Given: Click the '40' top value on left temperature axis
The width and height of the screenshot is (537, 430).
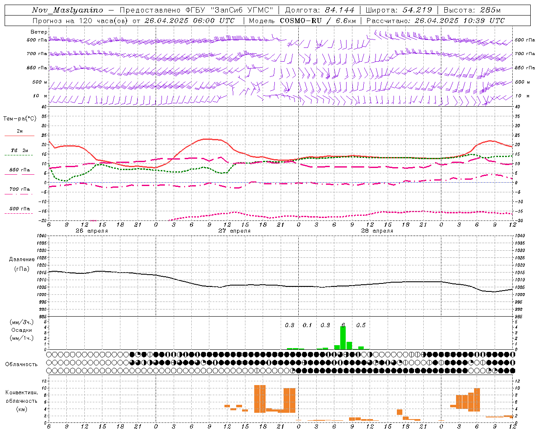Looking at the screenshot, I should click(44, 107).
